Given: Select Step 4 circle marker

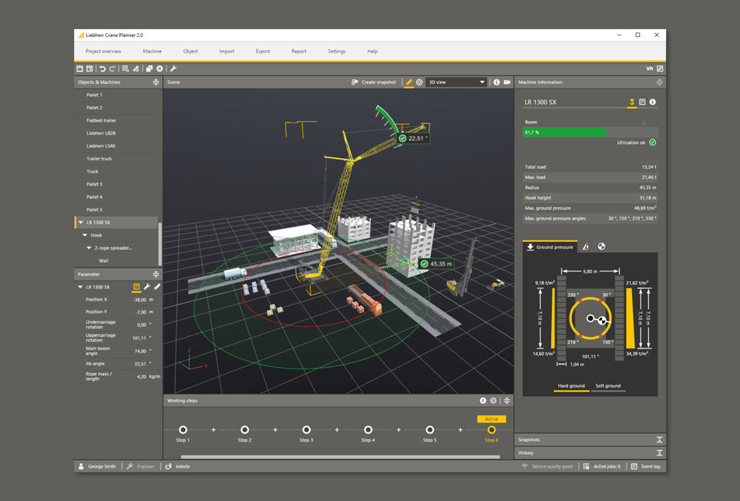Looking at the screenshot, I should click(x=368, y=430).
